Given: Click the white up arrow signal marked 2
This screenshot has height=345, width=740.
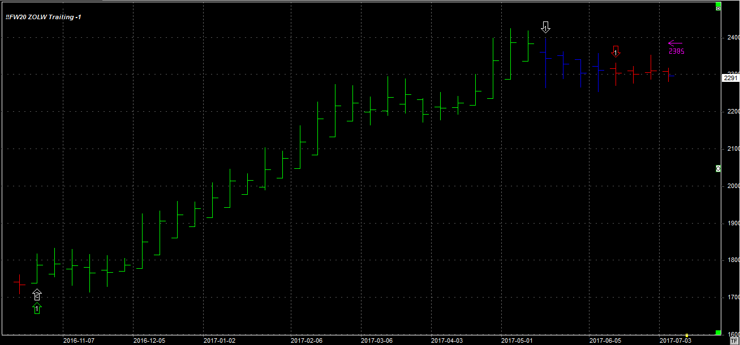Looking at the screenshot, I should (x=37, y=294).
